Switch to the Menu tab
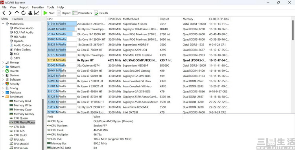 5,19
